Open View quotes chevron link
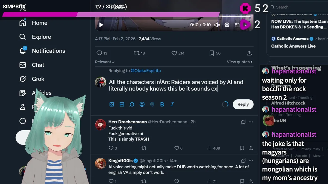 (240, 62)
